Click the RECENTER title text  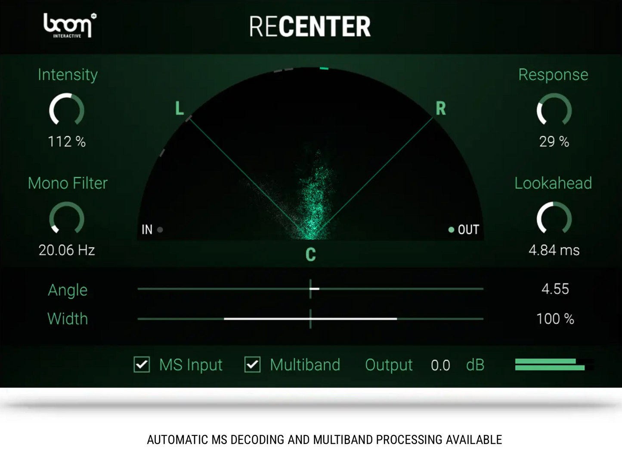(310, 26)
